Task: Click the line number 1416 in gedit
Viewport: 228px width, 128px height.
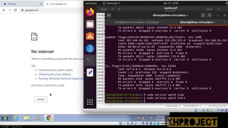Action: (100, 34)
